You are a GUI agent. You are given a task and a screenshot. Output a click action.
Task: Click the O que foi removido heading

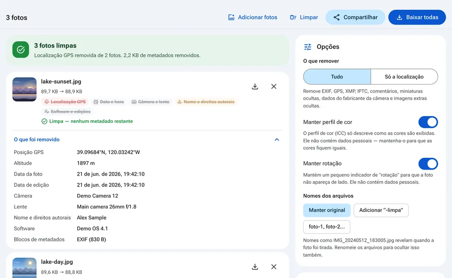pyautogui.click(x=37, y=139)
